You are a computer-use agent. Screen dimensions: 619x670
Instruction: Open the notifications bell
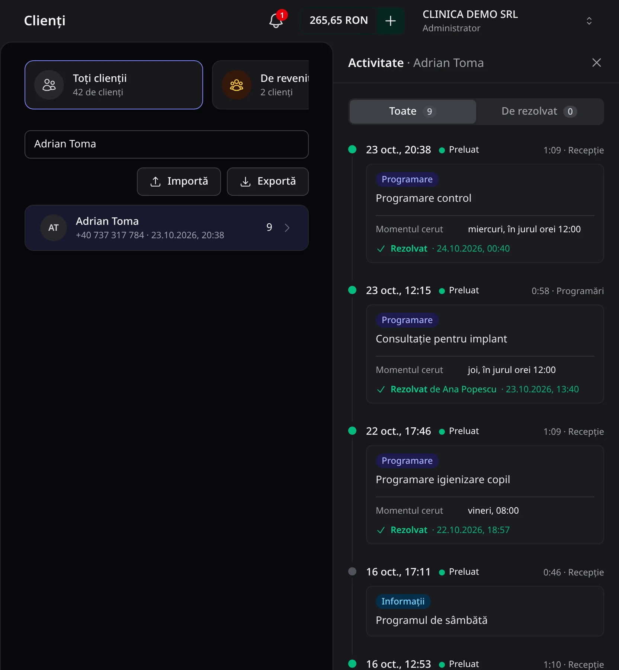276,20
